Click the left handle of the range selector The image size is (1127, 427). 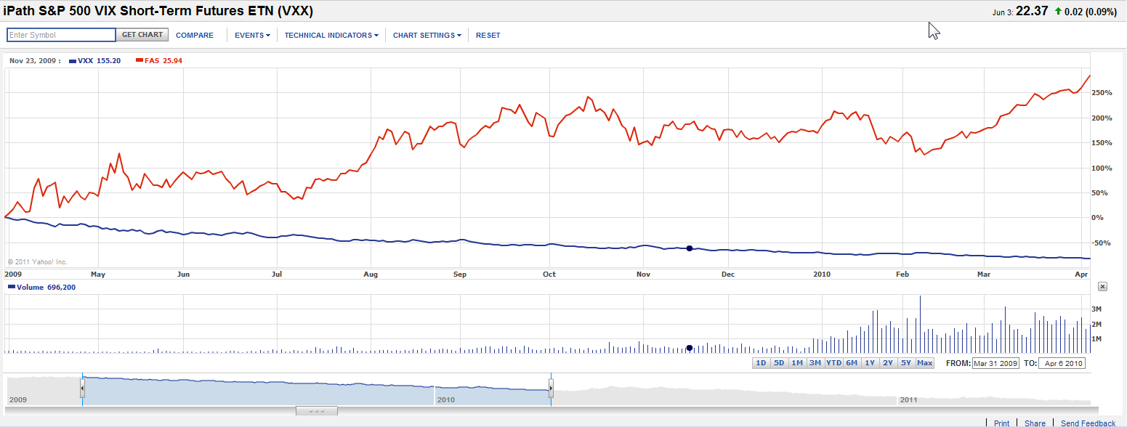pos(82,390)
